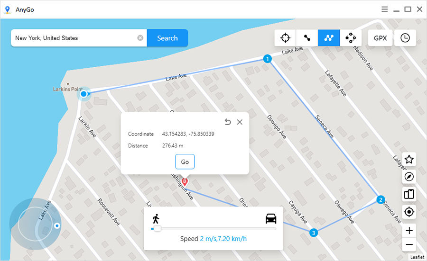Image resolution: width=427 pixels, height=261 pixels.
Task: Open the device management phone icon
Action: (409, 194)
